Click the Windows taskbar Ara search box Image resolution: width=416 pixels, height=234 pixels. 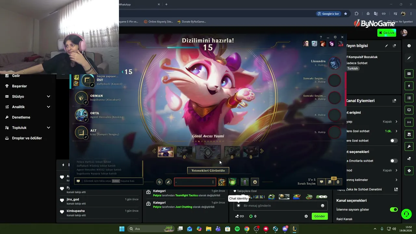coord(151,229)
